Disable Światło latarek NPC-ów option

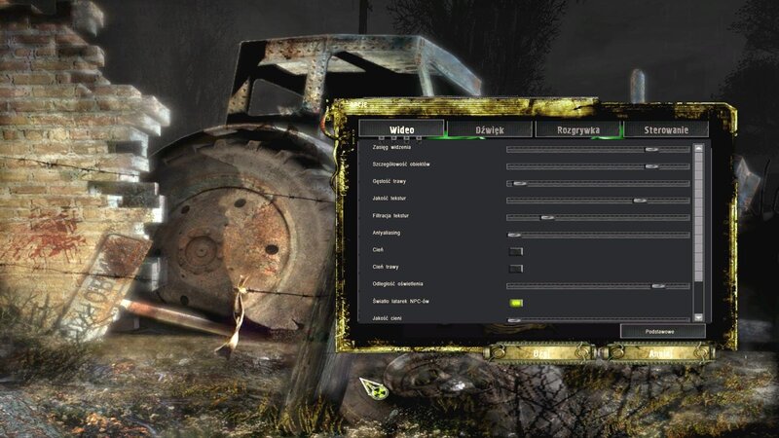click(515, 303)
